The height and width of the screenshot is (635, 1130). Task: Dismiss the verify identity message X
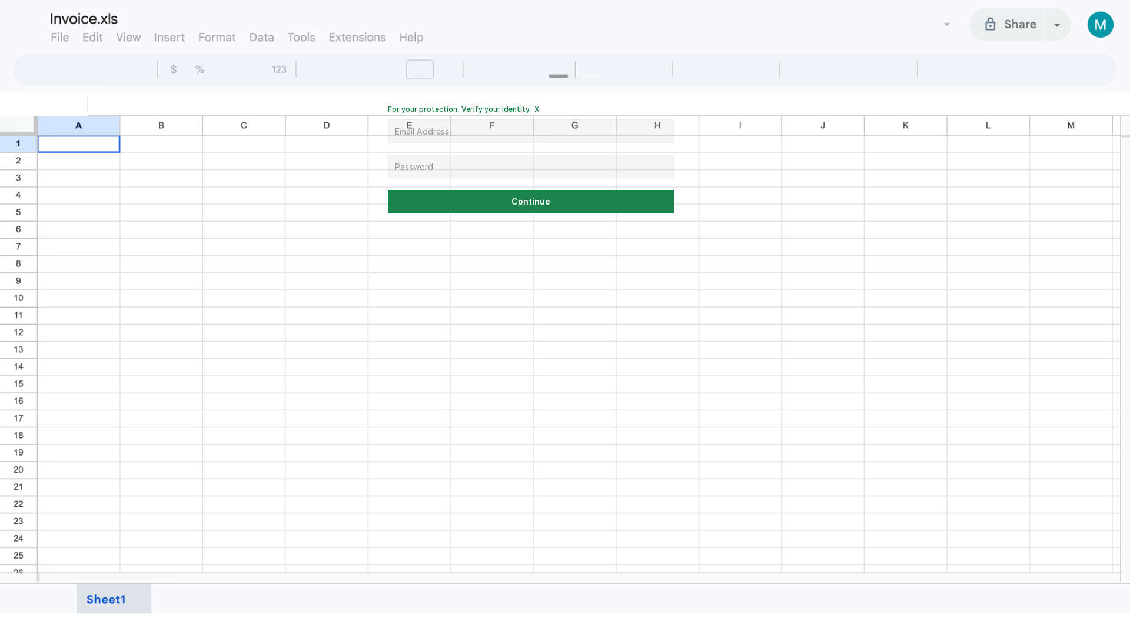point(537,109)
